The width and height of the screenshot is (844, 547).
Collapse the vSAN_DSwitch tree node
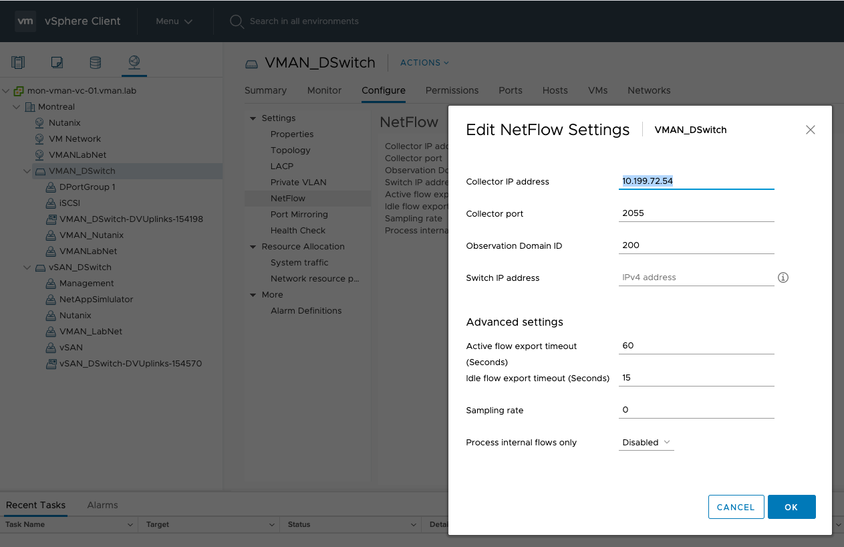tap(27, 267)
